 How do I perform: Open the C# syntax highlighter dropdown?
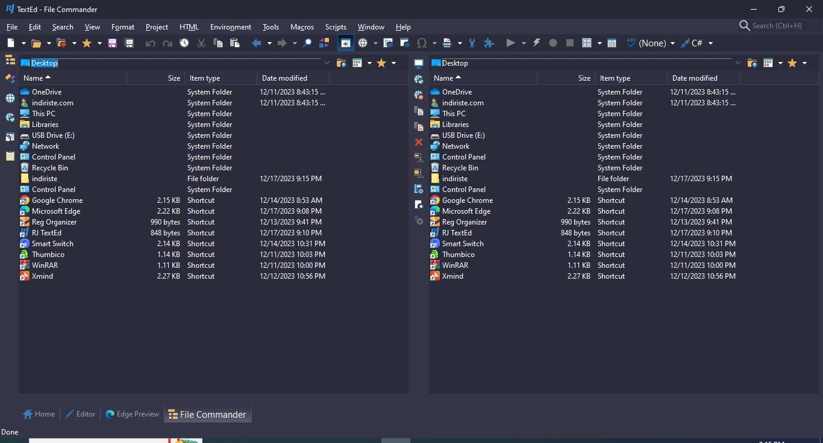coord(696,43)
